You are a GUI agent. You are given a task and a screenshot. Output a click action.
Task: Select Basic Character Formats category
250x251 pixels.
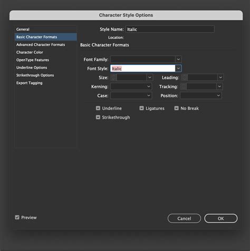point(45,37)
